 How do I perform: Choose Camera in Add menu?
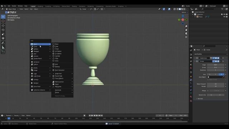point(40,80)
